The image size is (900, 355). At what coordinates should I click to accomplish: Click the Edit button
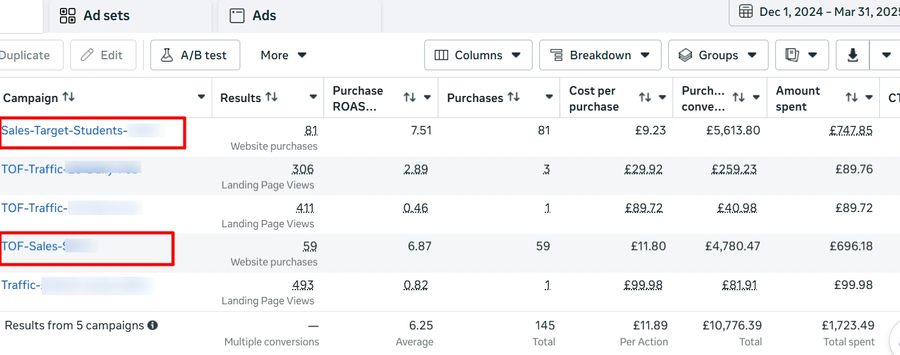(x=103, y=55)
